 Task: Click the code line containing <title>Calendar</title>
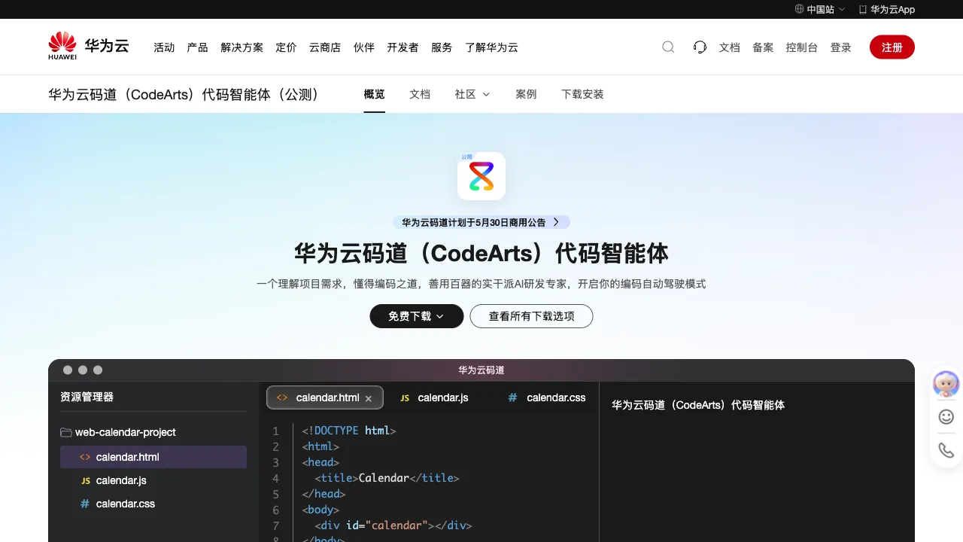click(x=387, y=478)
